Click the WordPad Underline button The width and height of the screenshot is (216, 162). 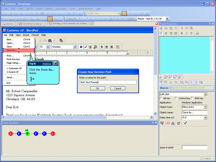click(x=90, y=47)
